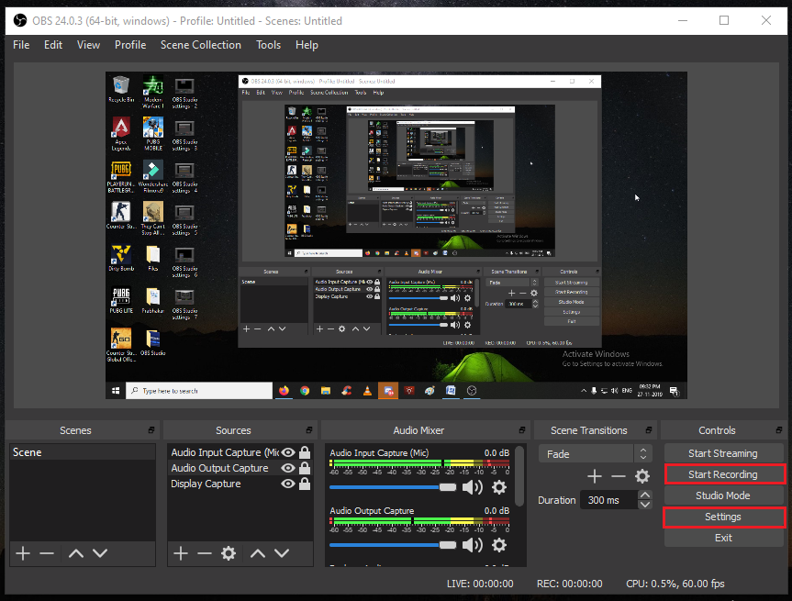
Task: Open the Tools menu
Action: (268, 45)
